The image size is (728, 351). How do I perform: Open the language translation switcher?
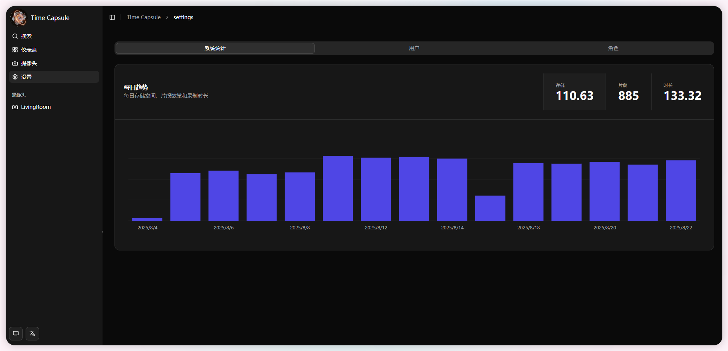(32, 334)
